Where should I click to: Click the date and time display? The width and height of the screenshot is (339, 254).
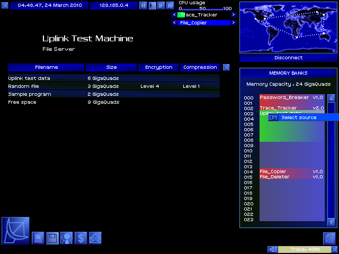tap(49, 5)
